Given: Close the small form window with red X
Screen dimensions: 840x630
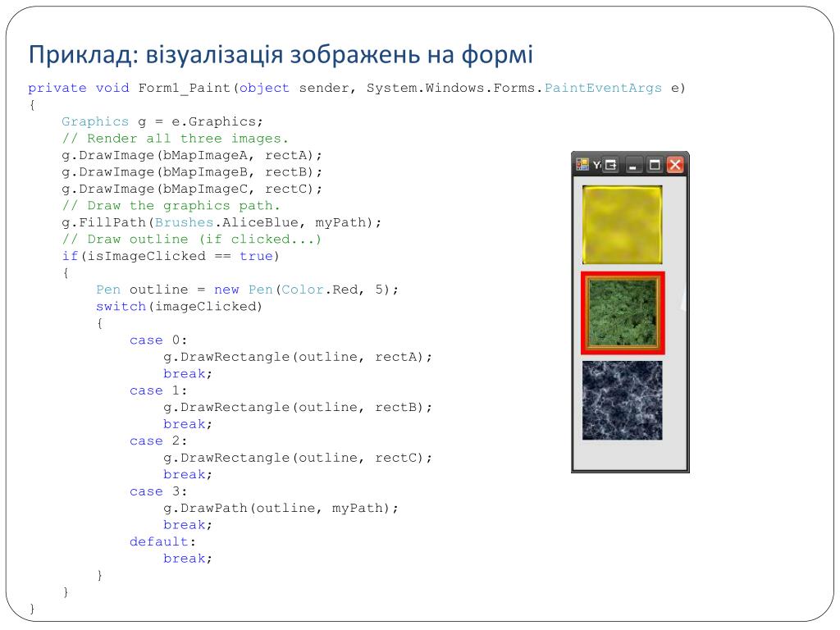Looking at the screenshot, I should 675,165.
